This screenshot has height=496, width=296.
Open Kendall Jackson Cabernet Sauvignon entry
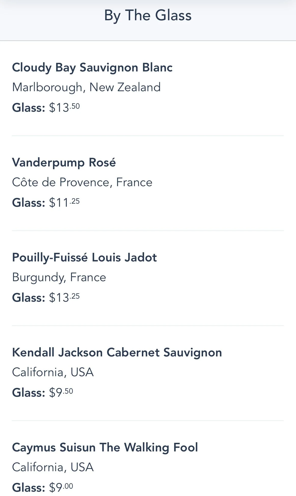point(117,352)
